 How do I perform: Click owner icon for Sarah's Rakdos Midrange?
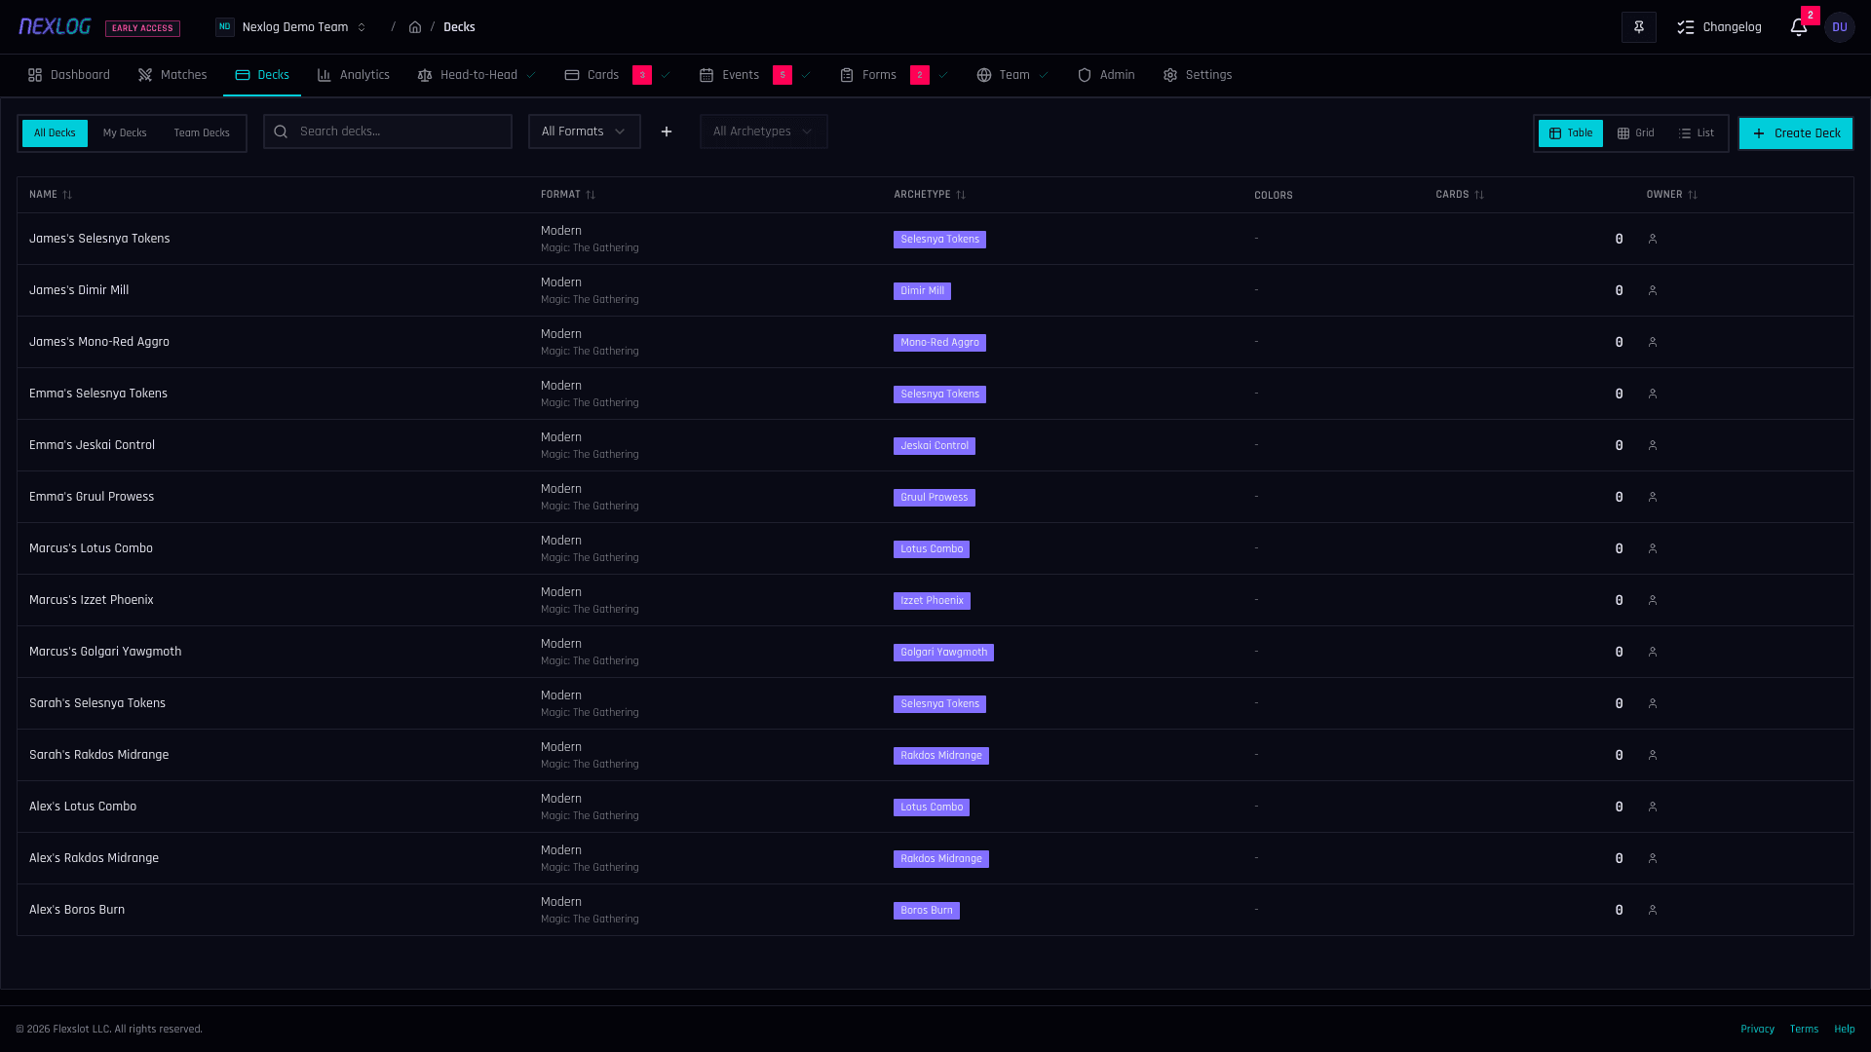1653,755
